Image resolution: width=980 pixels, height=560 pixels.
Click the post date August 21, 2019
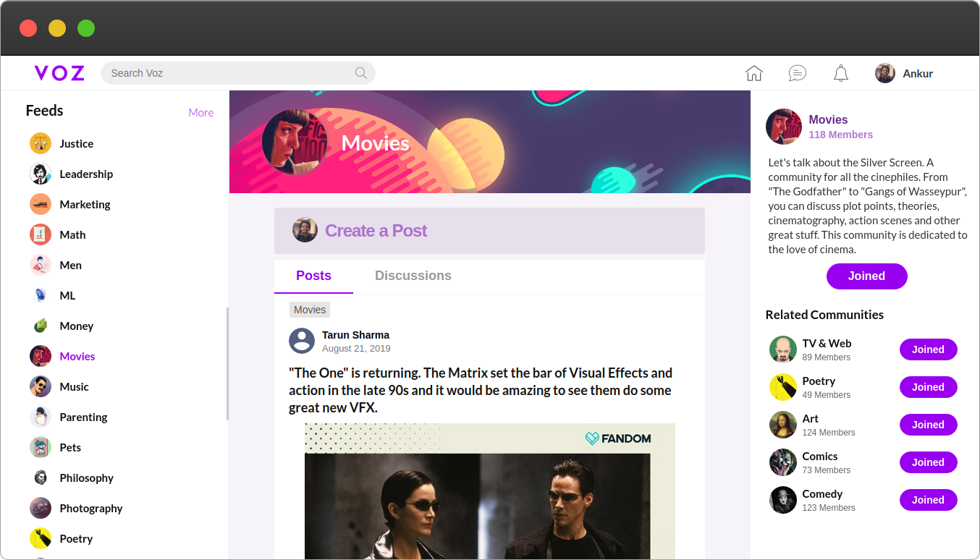pyautogui.click(x=356, y=349)
